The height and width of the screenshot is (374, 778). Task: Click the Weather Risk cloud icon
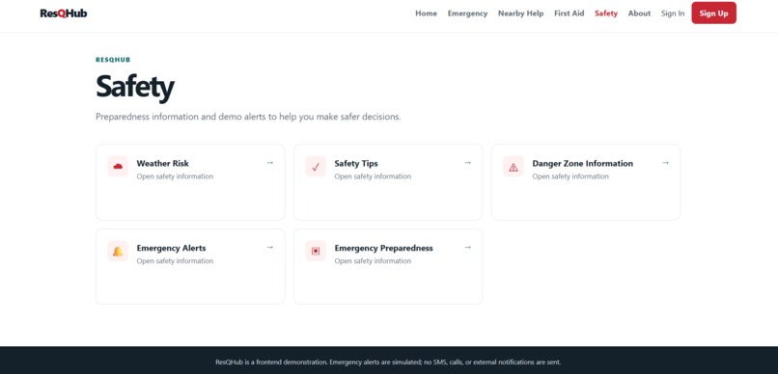tap(118, 167)
